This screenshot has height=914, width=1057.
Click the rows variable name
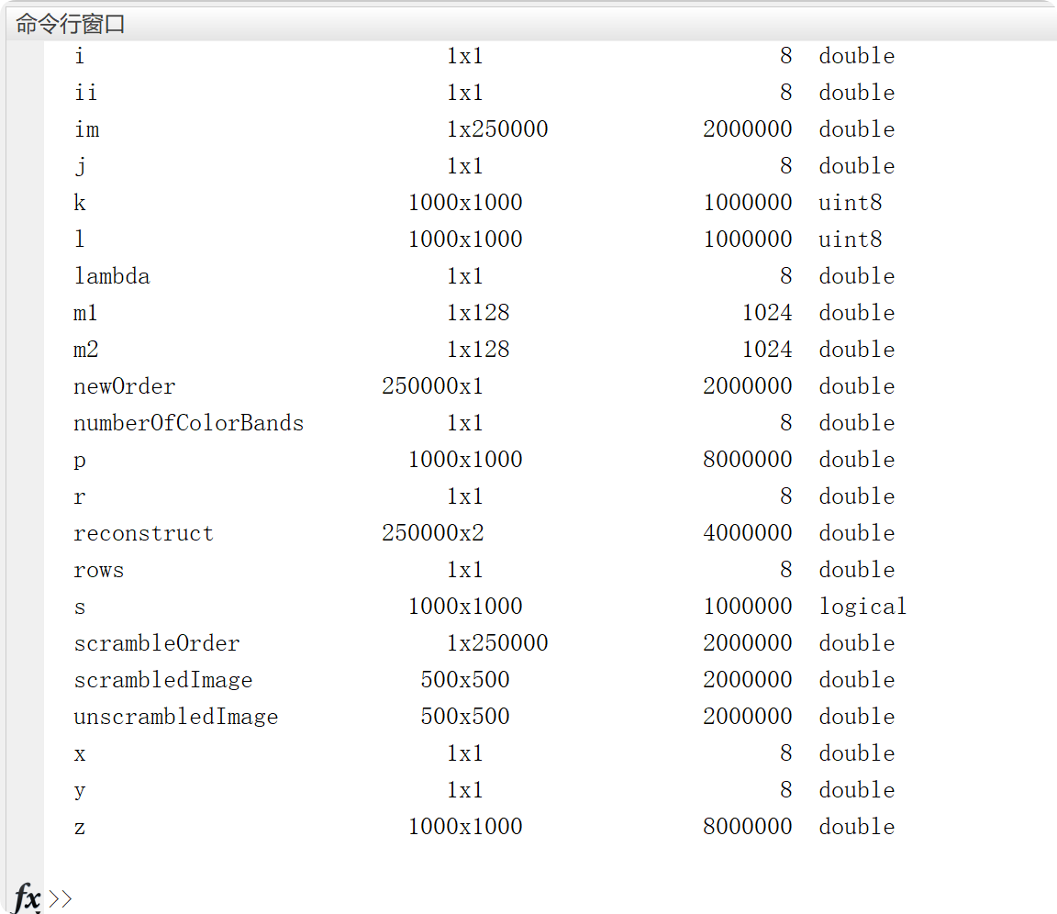coord(98,570)
